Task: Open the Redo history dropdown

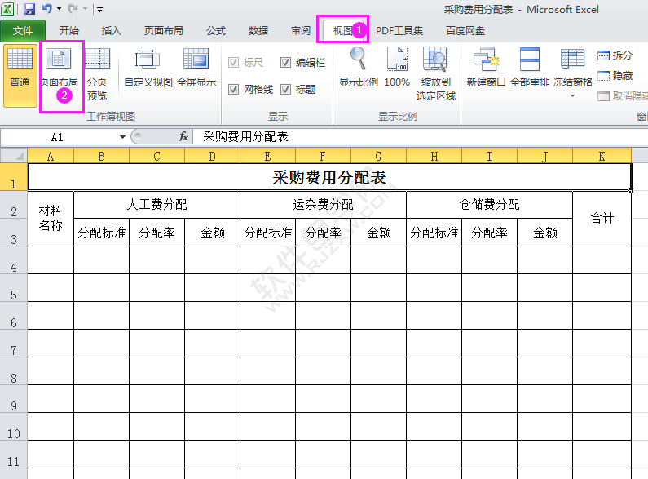Action: click(85, 9)
